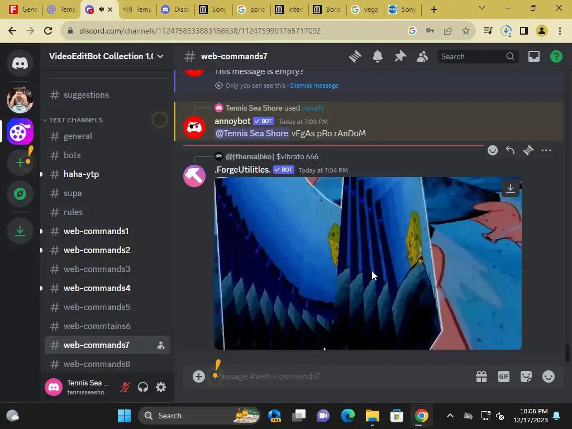Click the uwuify command link

[313, 108]
